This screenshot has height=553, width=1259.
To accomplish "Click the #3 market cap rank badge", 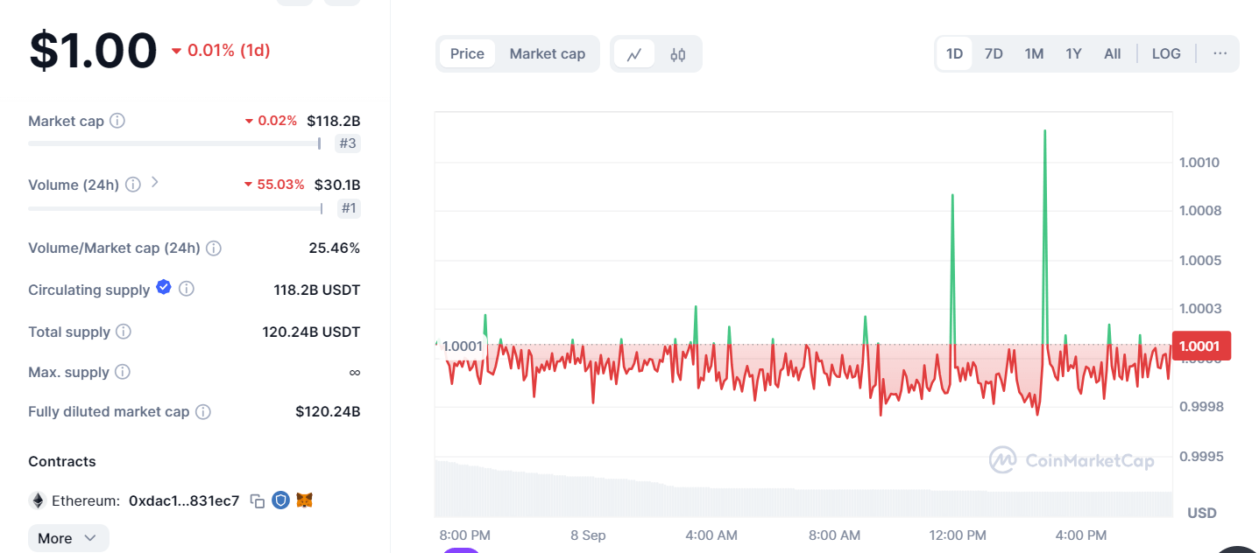I will tap(348, 143).
